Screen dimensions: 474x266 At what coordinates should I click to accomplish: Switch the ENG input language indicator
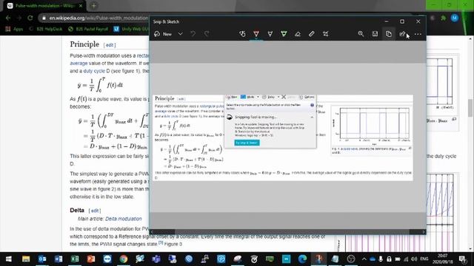click(424, 259)
